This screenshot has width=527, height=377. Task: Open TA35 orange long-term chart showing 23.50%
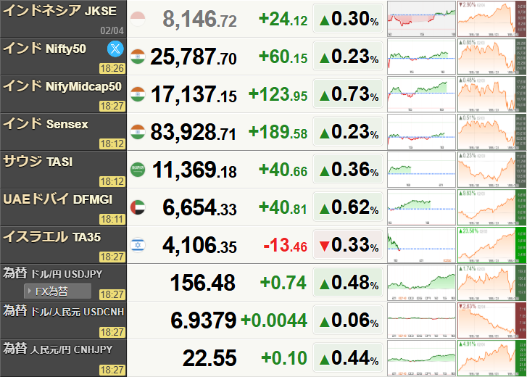[x=492, y=245]
